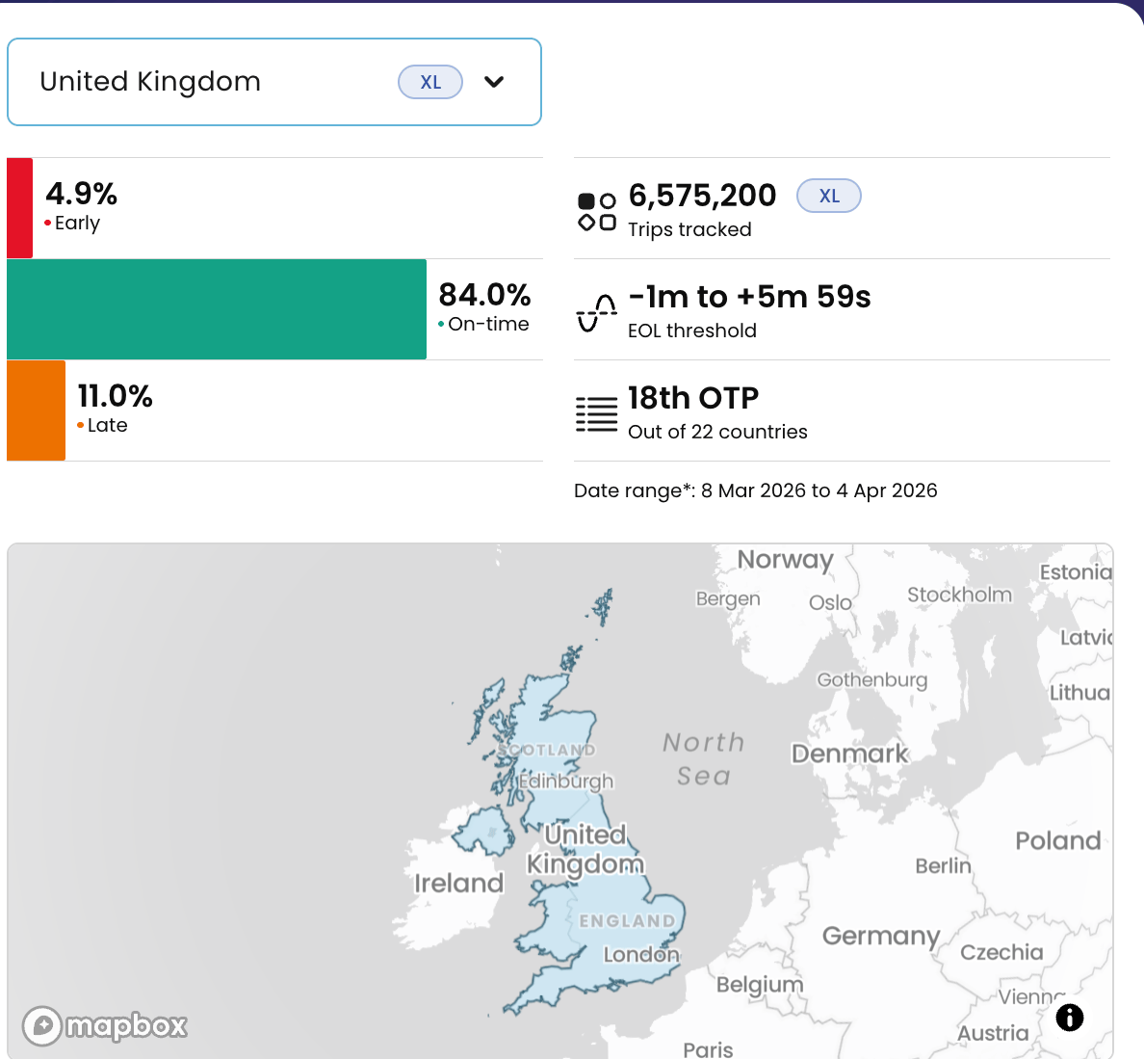Click the EOL threshold wave icon
This screenshot has height=1059, width=1144.
(x=596, y=312)
